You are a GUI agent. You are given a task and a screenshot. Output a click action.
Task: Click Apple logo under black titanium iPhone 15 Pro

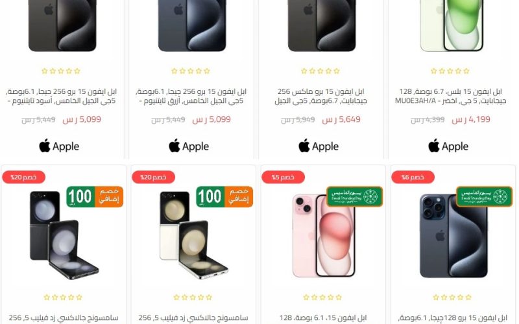[59, 146]
